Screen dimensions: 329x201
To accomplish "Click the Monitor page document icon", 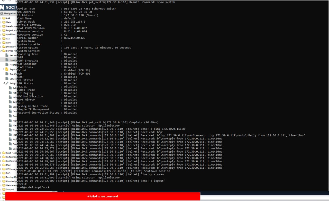I will click(x=7, y=65).
